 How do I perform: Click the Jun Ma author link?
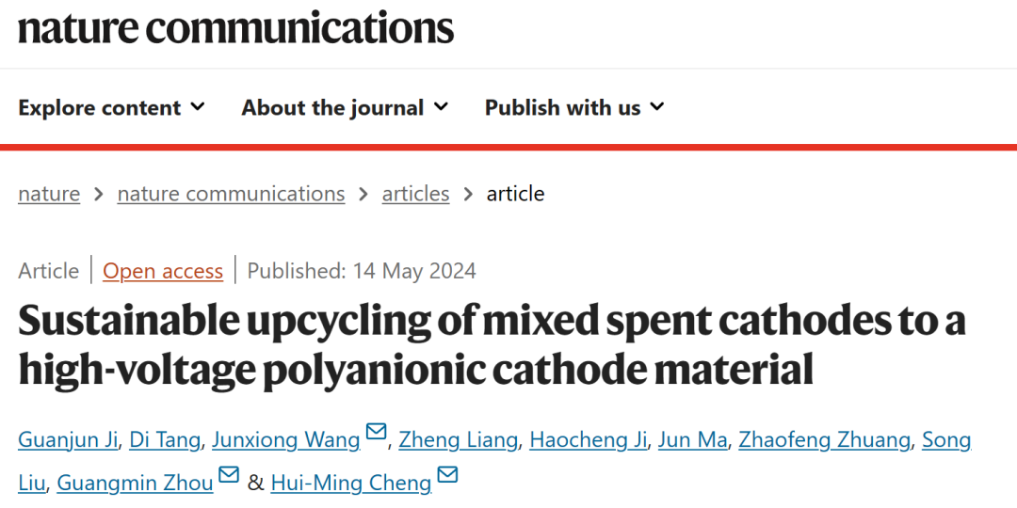pyautogui.click(x=692, y=440)
